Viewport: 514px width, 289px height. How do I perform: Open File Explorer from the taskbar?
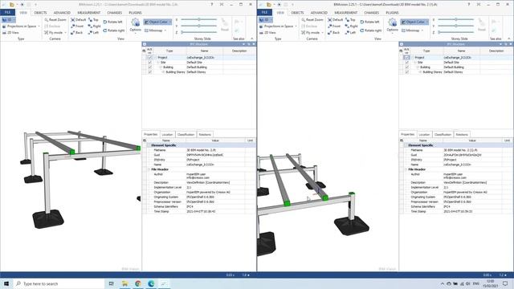coord(125,283)
